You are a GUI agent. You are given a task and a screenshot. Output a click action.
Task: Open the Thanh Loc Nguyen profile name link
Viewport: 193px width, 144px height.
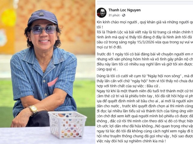[x=125, y=10]
